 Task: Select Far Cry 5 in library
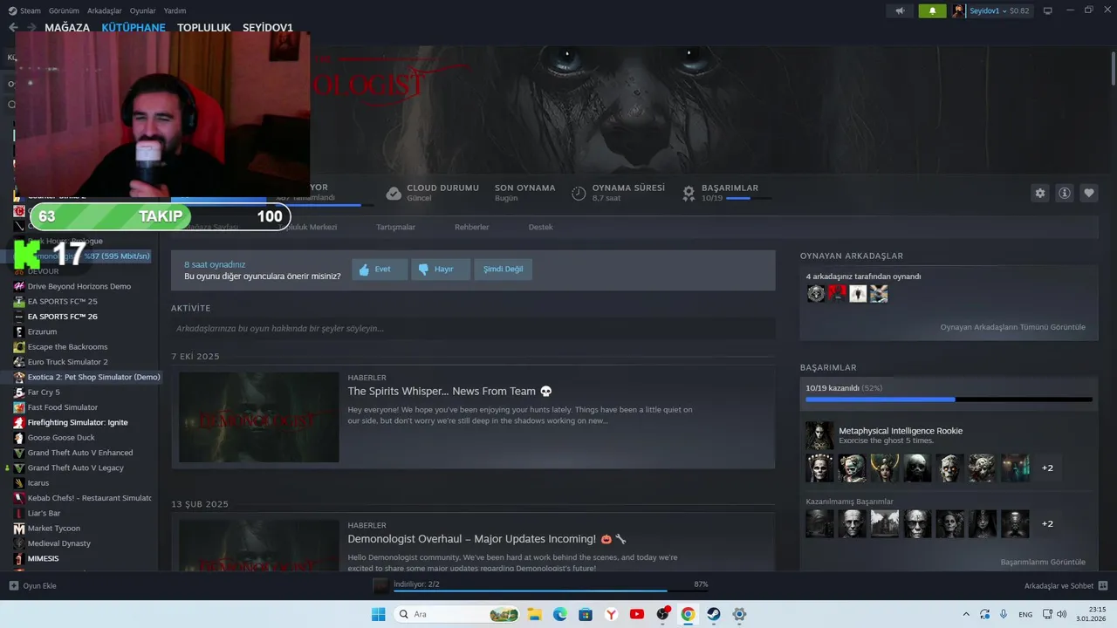(x=44, y=392)
